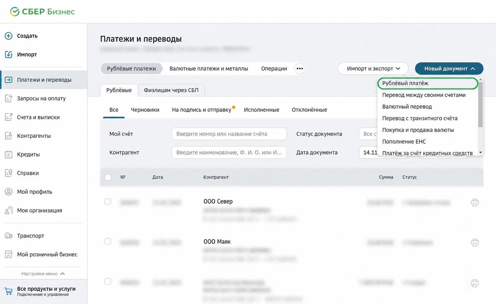496x304 pixels.
Task: Open the Статус документа dropdown
Action: pos(369,134)
